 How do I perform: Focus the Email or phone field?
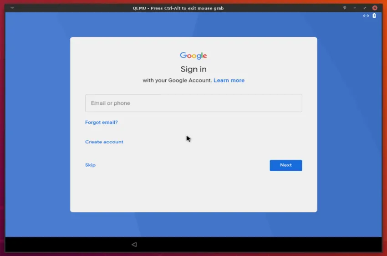click(193, 103)
